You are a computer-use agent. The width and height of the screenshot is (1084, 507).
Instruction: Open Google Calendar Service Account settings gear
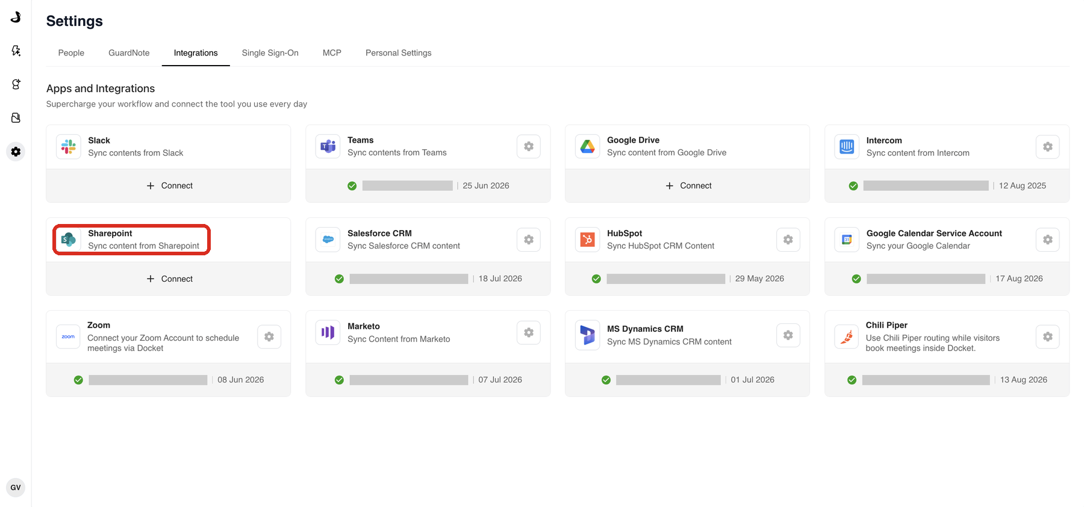1048,240
